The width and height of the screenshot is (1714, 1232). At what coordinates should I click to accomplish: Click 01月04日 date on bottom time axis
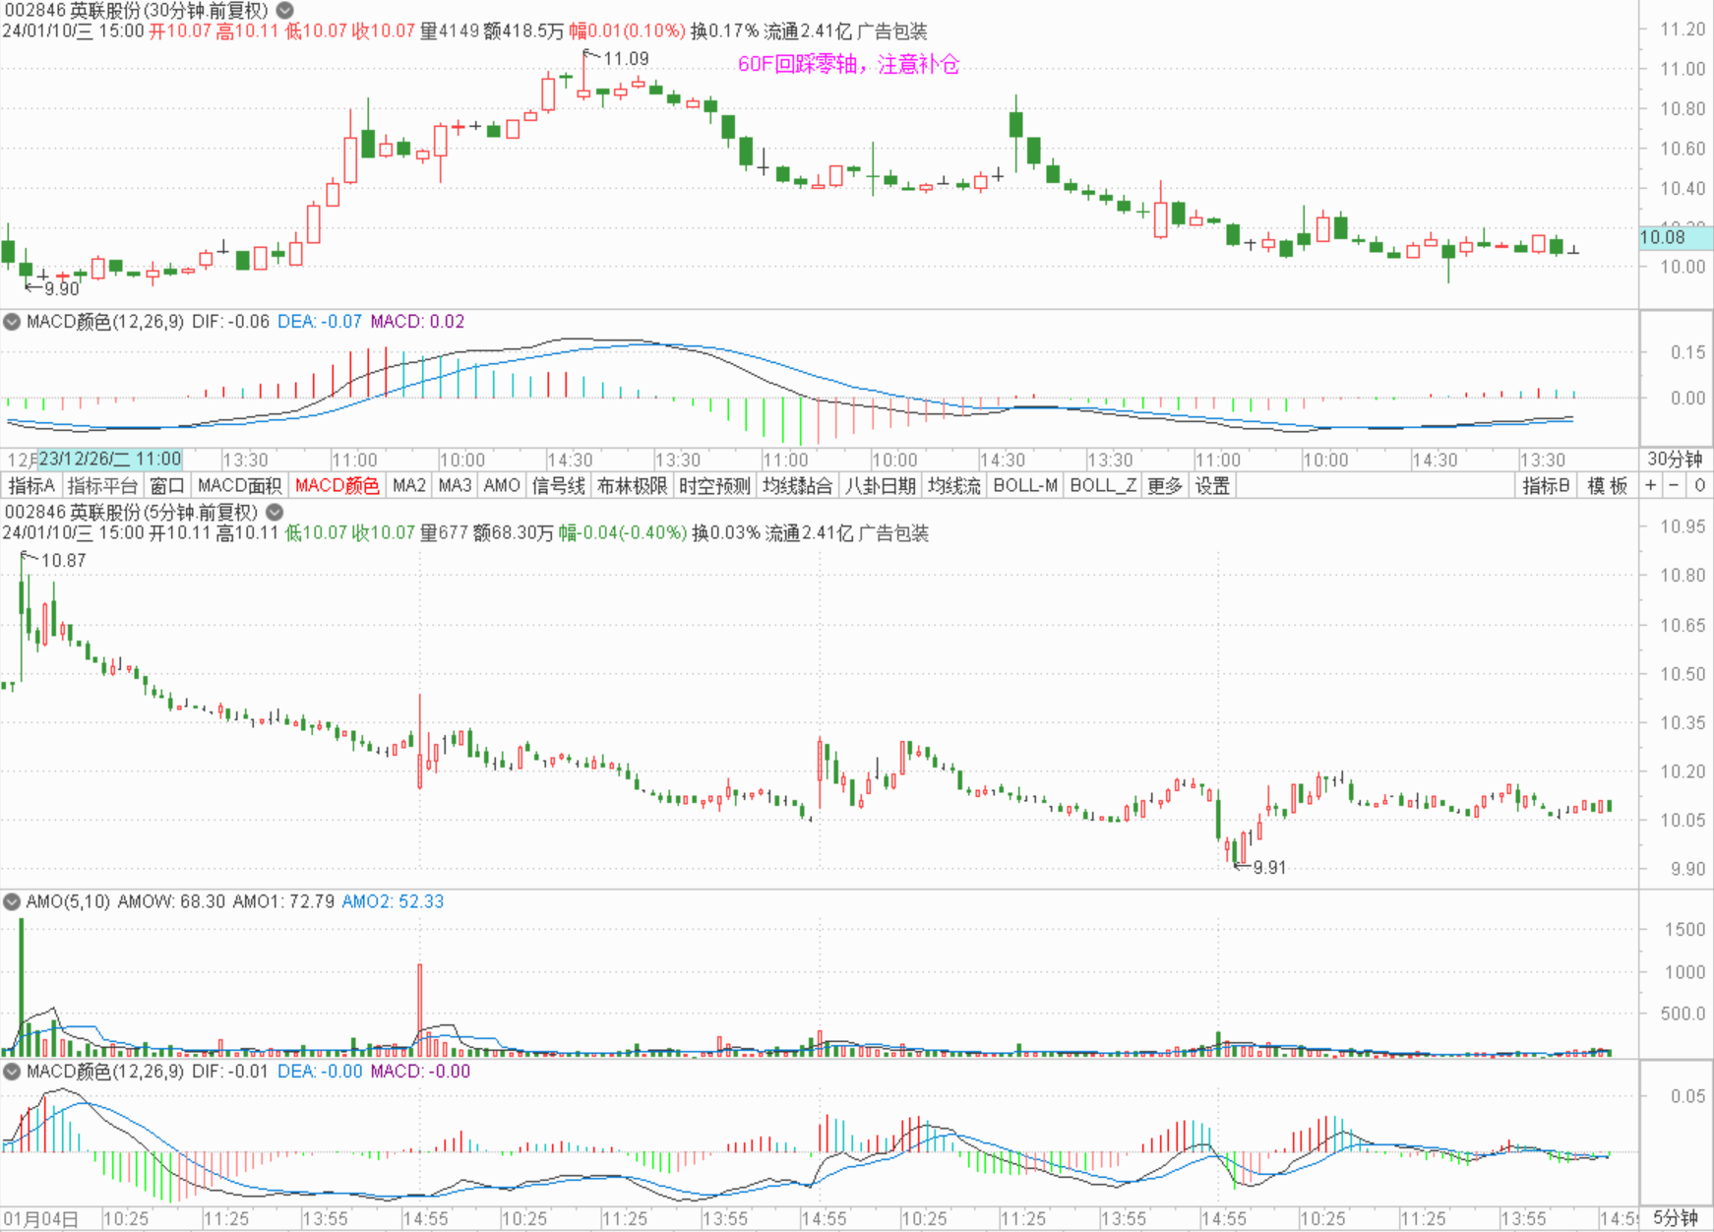(40, 1218)
